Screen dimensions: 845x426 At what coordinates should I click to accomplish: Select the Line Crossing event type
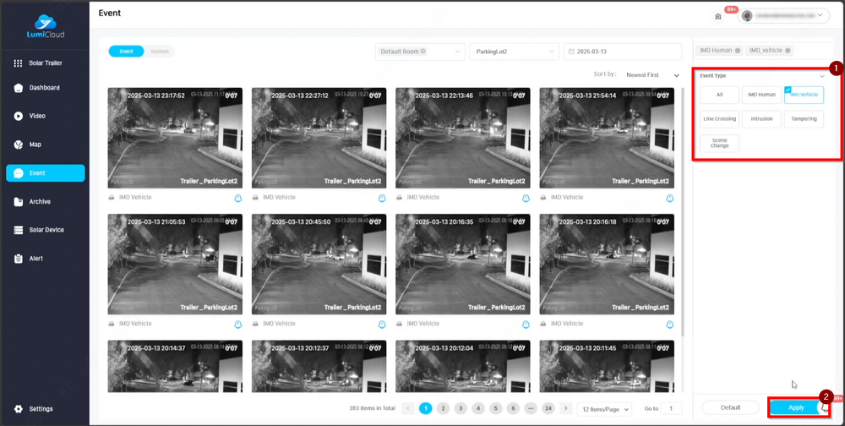click(719, 119)
